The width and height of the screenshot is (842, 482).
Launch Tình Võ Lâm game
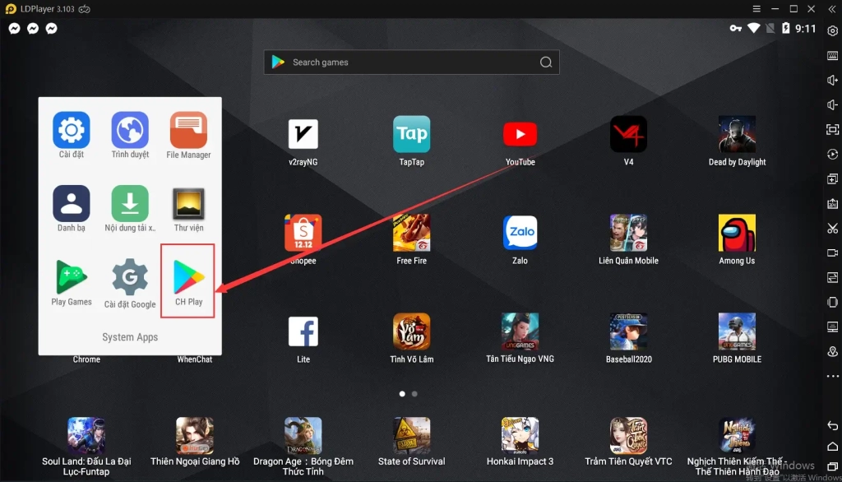pyautogui.click(x=411, y=331)
